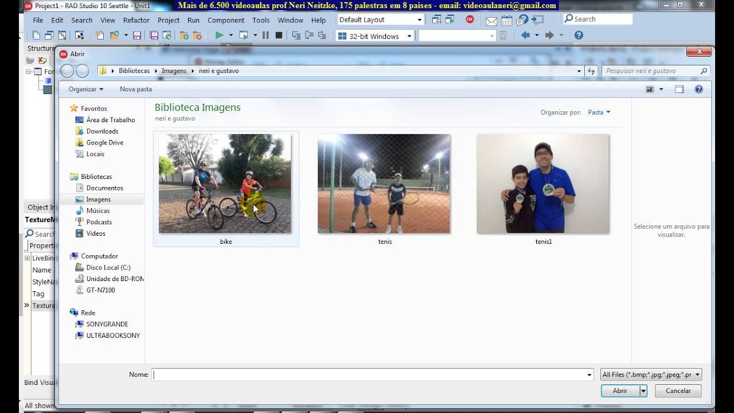
Task: Click the Remove from Project folder icon
Action: click(197, 36)
